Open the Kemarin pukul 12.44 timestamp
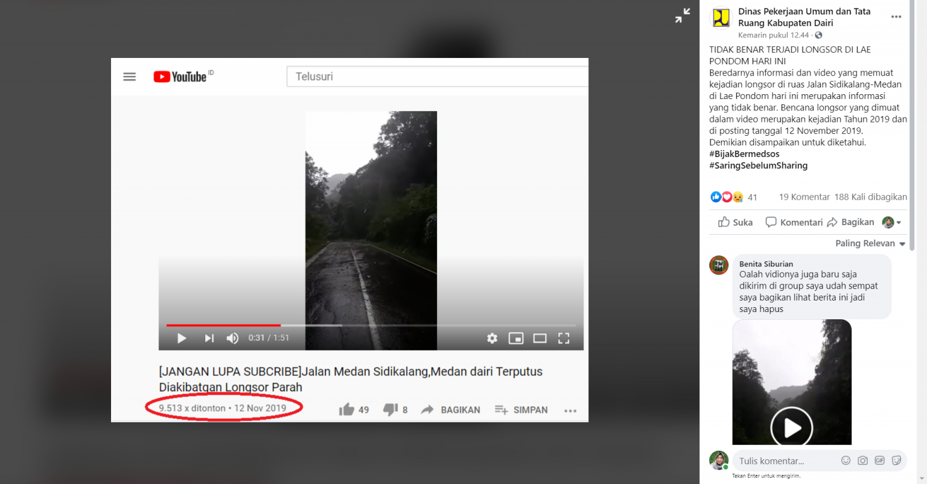Viewport: 927px width, 484px height. point(773,35)
